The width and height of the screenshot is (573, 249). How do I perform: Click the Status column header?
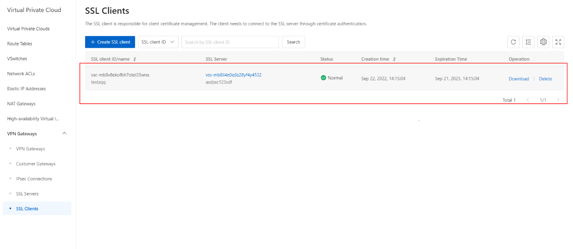pyautogui.click(x=327, y=59)
